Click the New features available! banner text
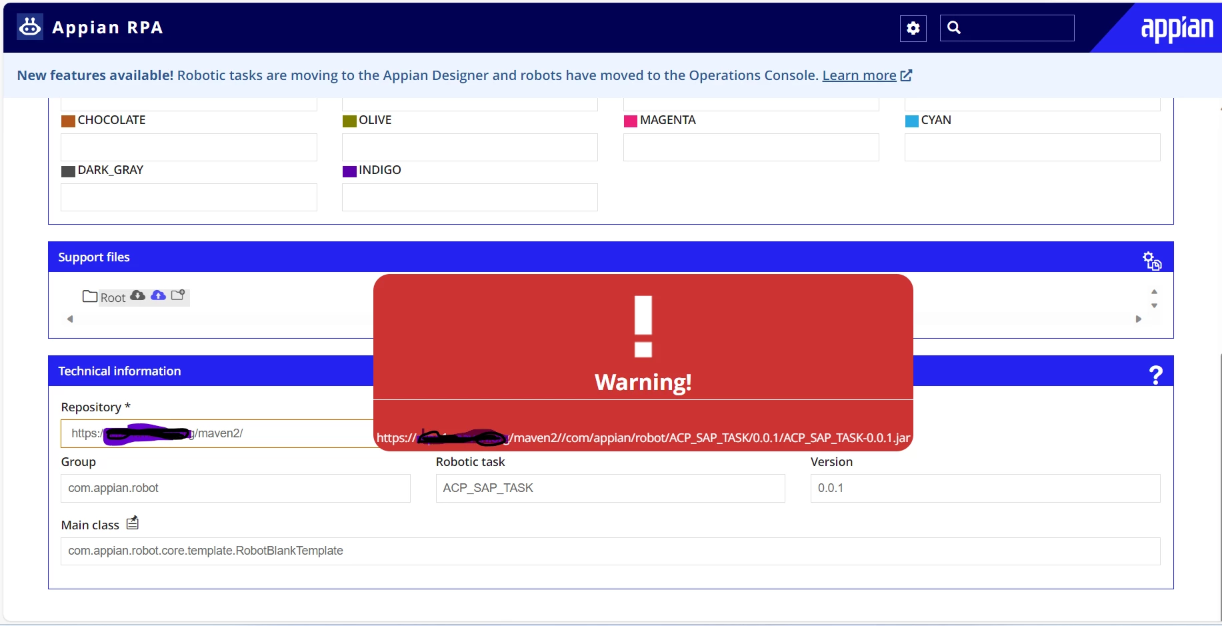The image size is (1222, 626). point(95,75)
